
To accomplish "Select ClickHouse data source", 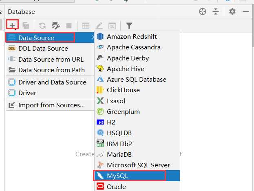I will coord(137,90).
